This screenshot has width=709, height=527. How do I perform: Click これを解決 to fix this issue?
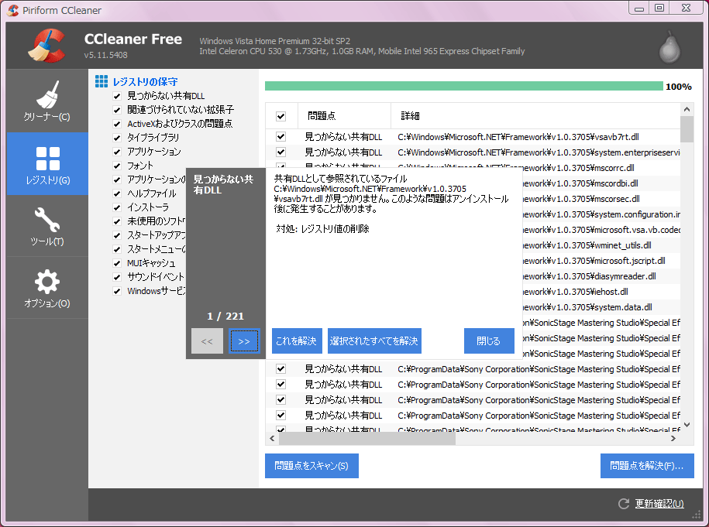tap(297, 341)
